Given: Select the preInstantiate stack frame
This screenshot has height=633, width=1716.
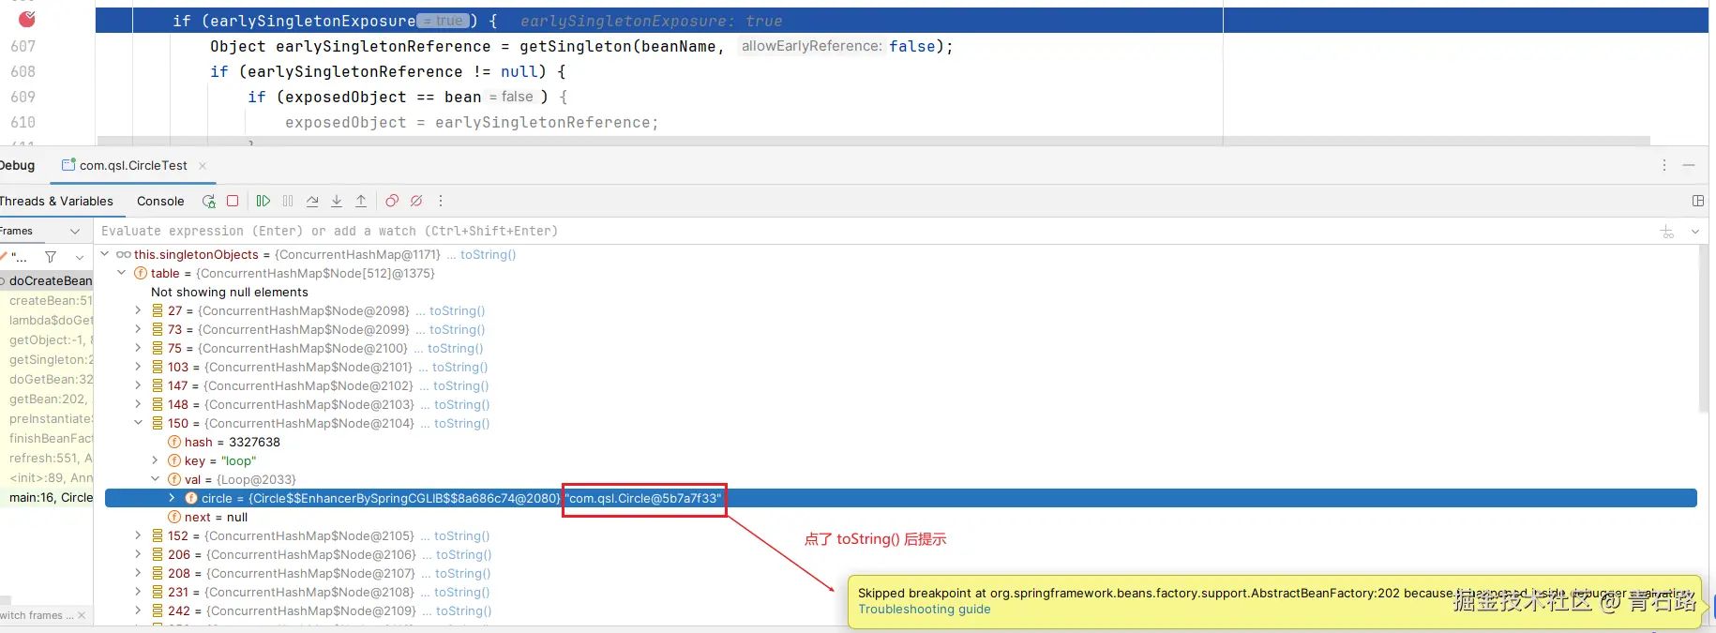Looking at the screenshot, I should point(47,418).
